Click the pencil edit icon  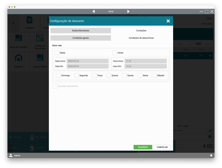click(210, 130)
